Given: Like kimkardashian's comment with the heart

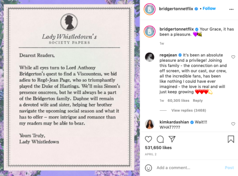Looking at the screenshot, I should click(x=233, y=124).
